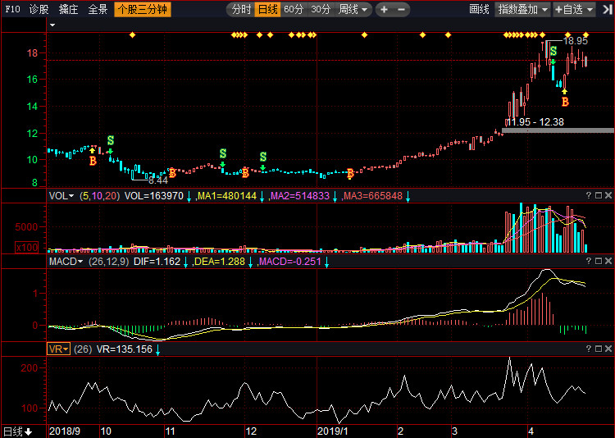
Task: Close the MACD indicator panel
Action: (608, 261)
